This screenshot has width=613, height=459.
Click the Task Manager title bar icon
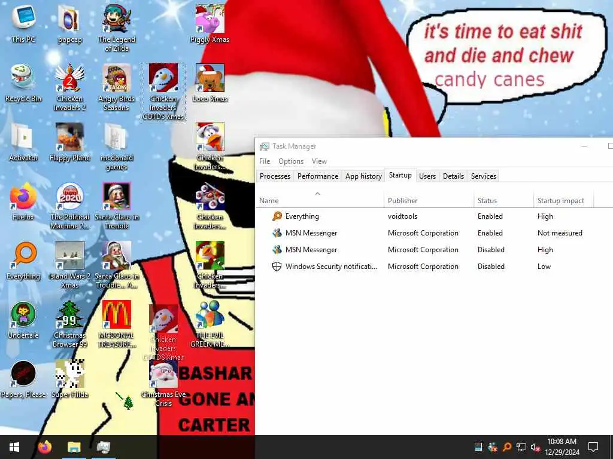click(264, 146)
